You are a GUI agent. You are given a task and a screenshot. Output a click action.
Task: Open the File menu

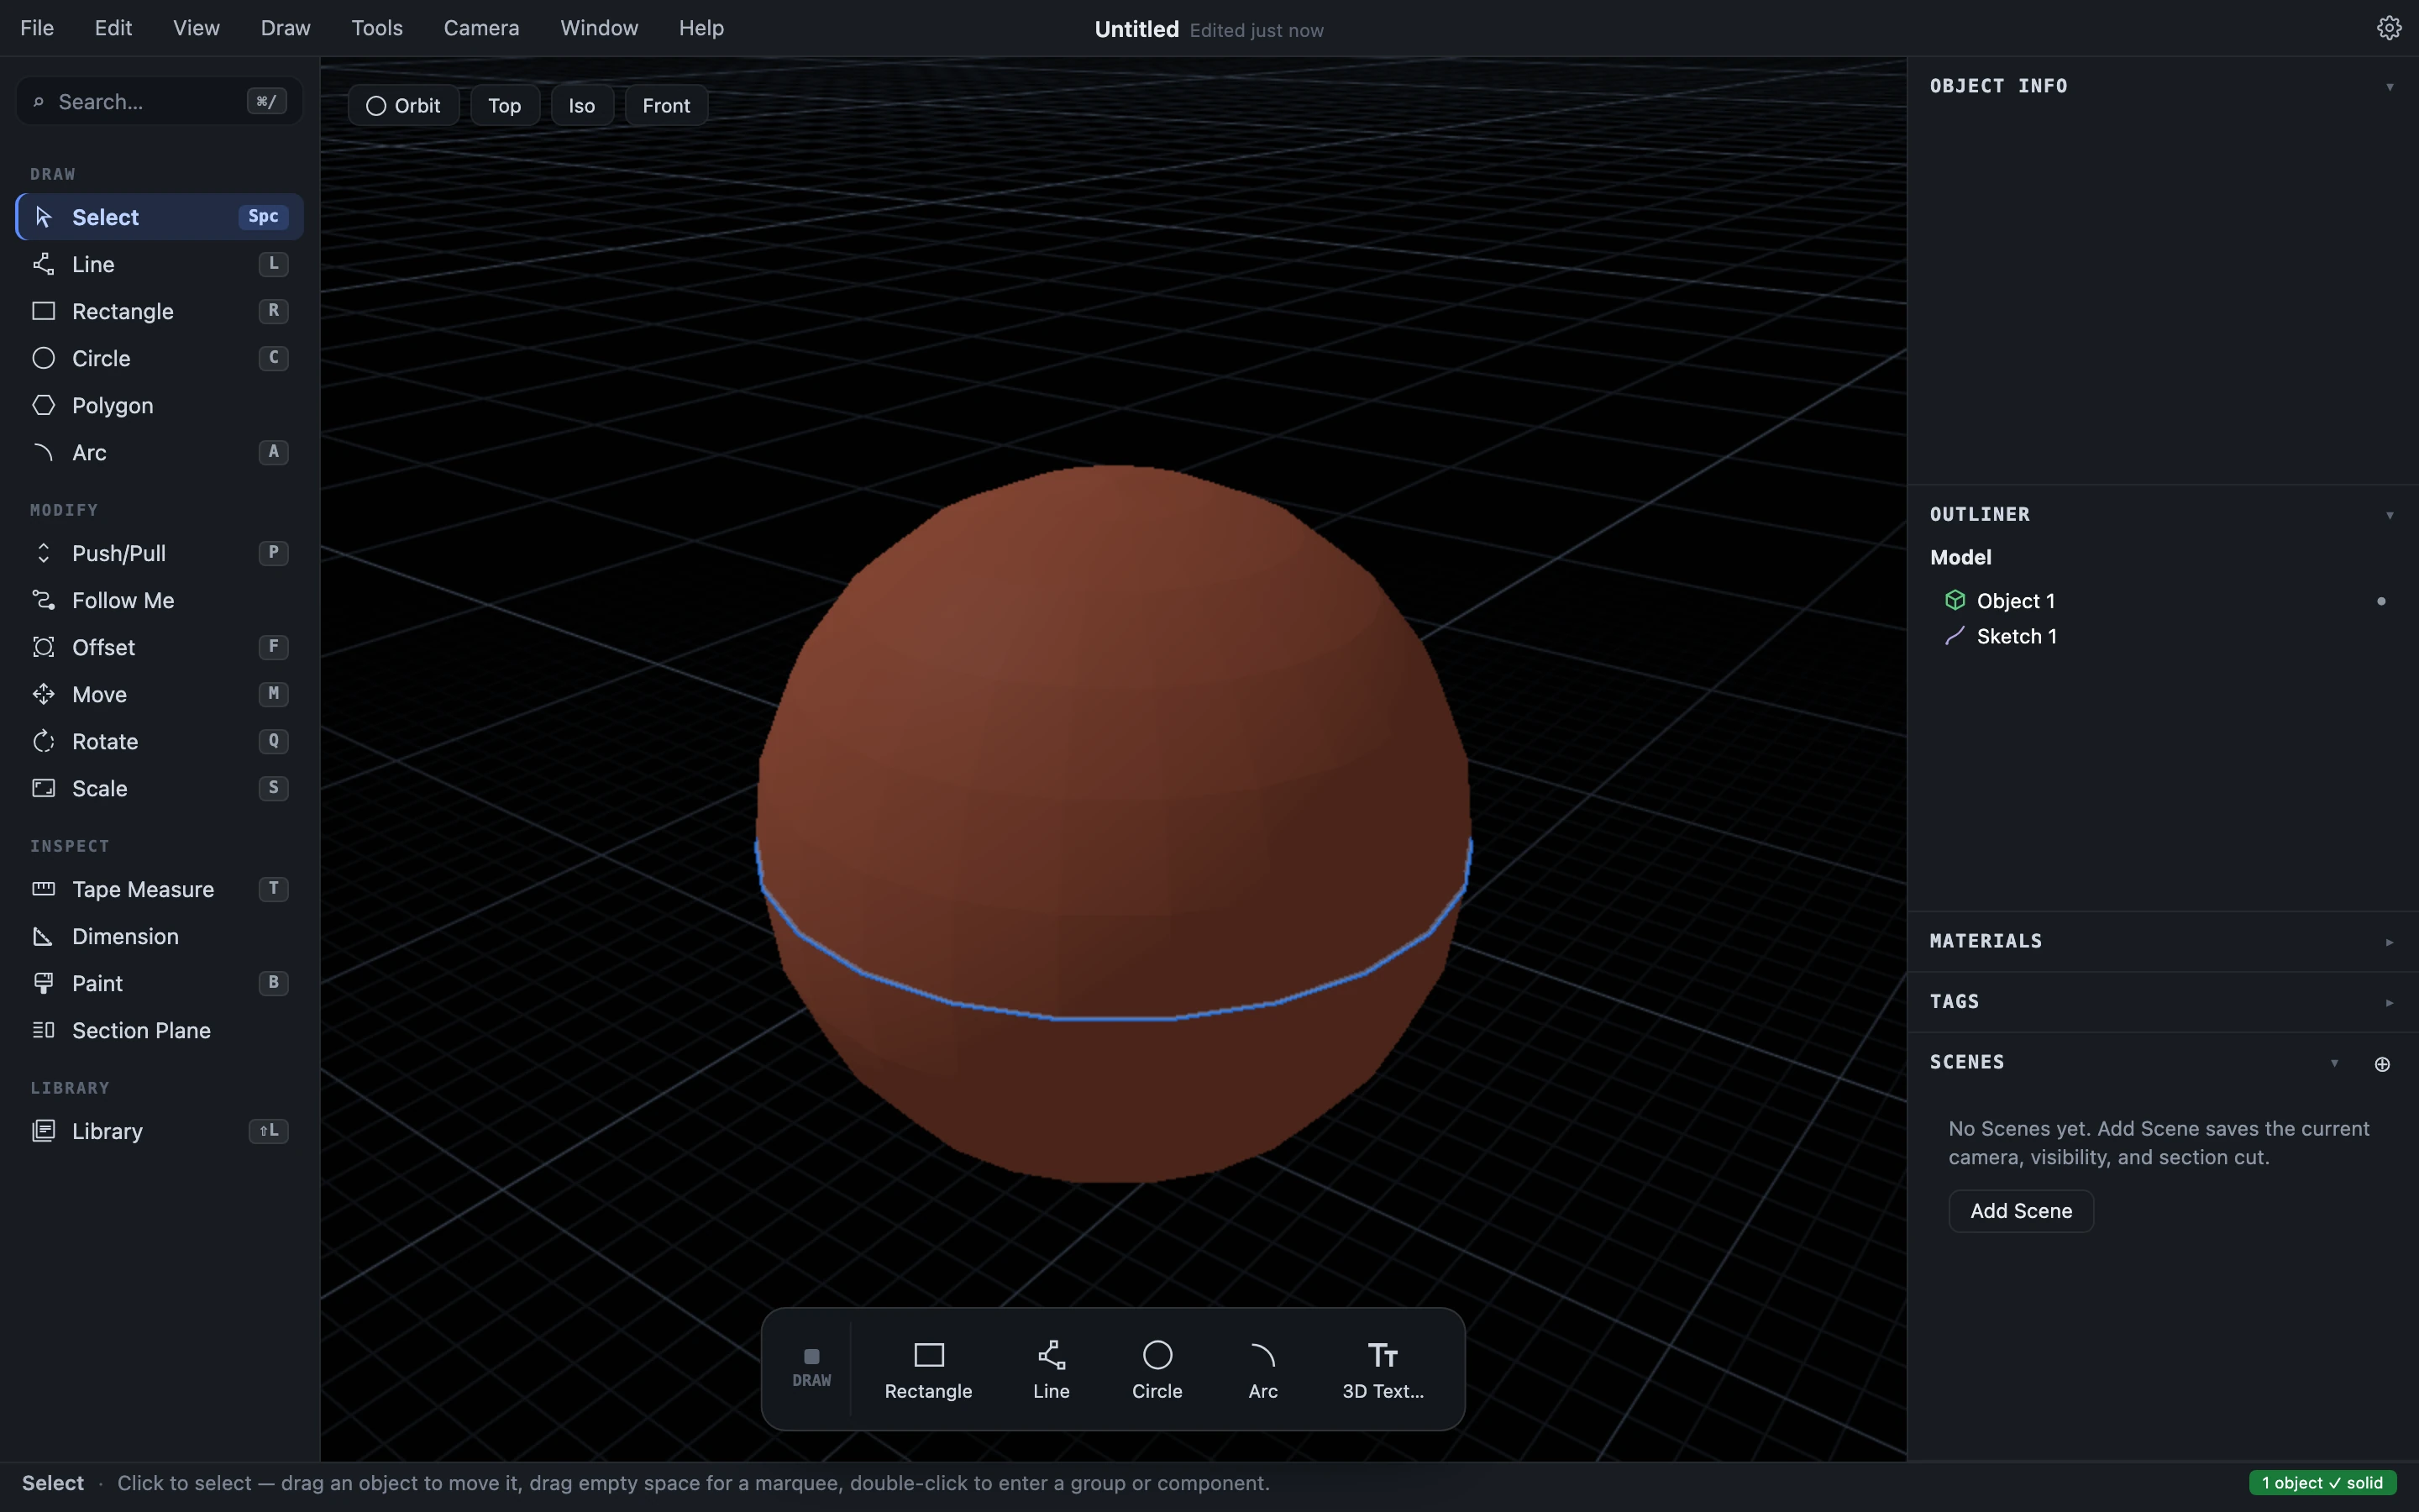pyautogui.click(x=37, y=28)
